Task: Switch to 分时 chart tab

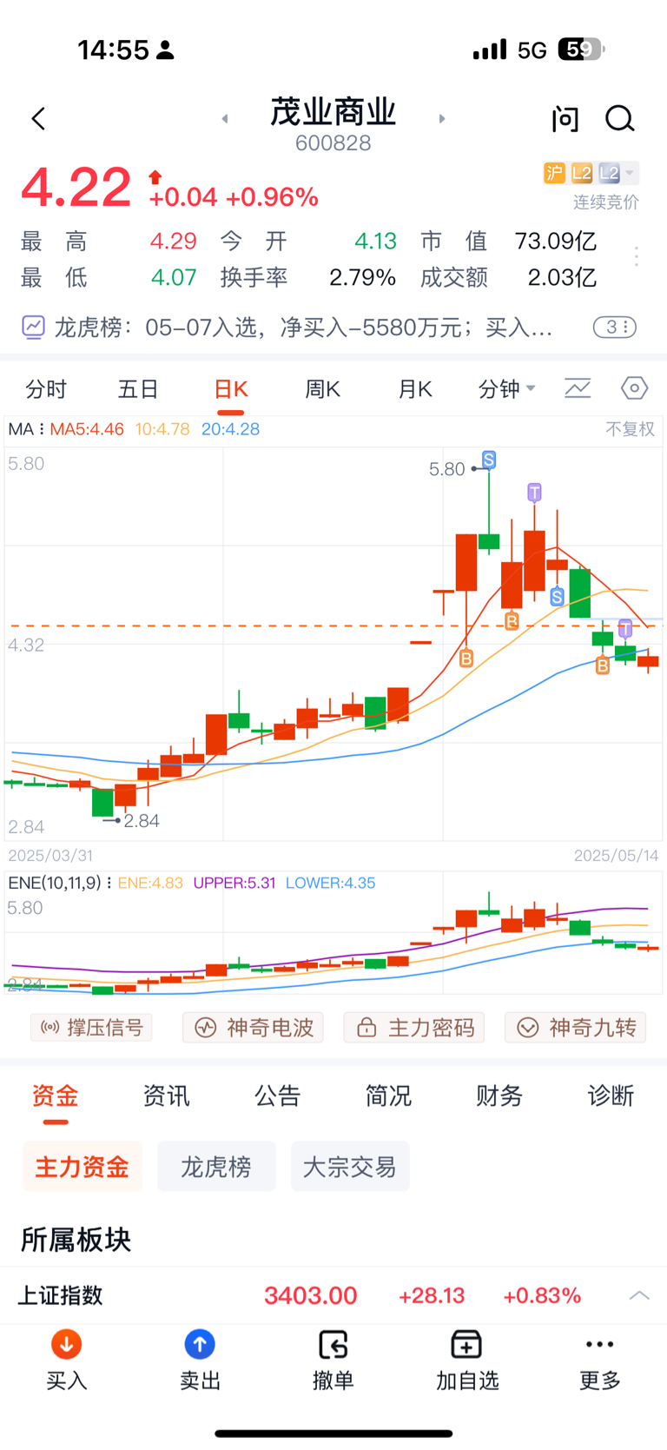Action: pos(46,389)
